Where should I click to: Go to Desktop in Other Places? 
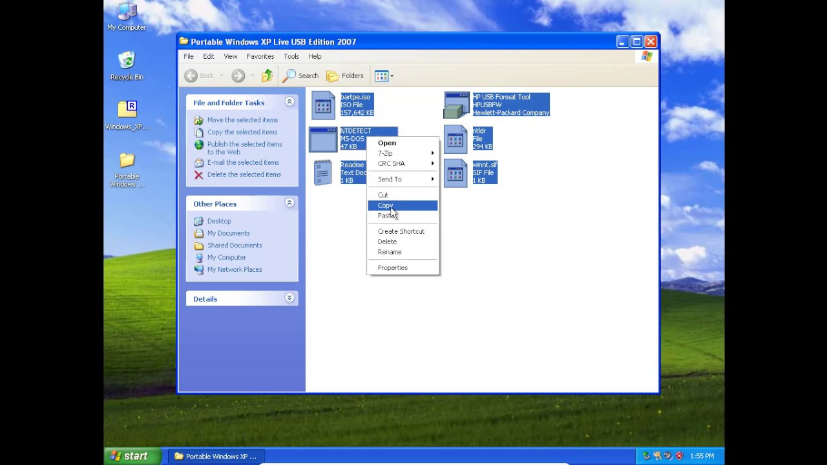219,221
